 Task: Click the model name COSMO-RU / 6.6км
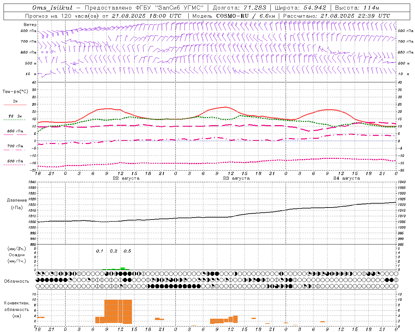pyautogui.click(x=246, y=16)
